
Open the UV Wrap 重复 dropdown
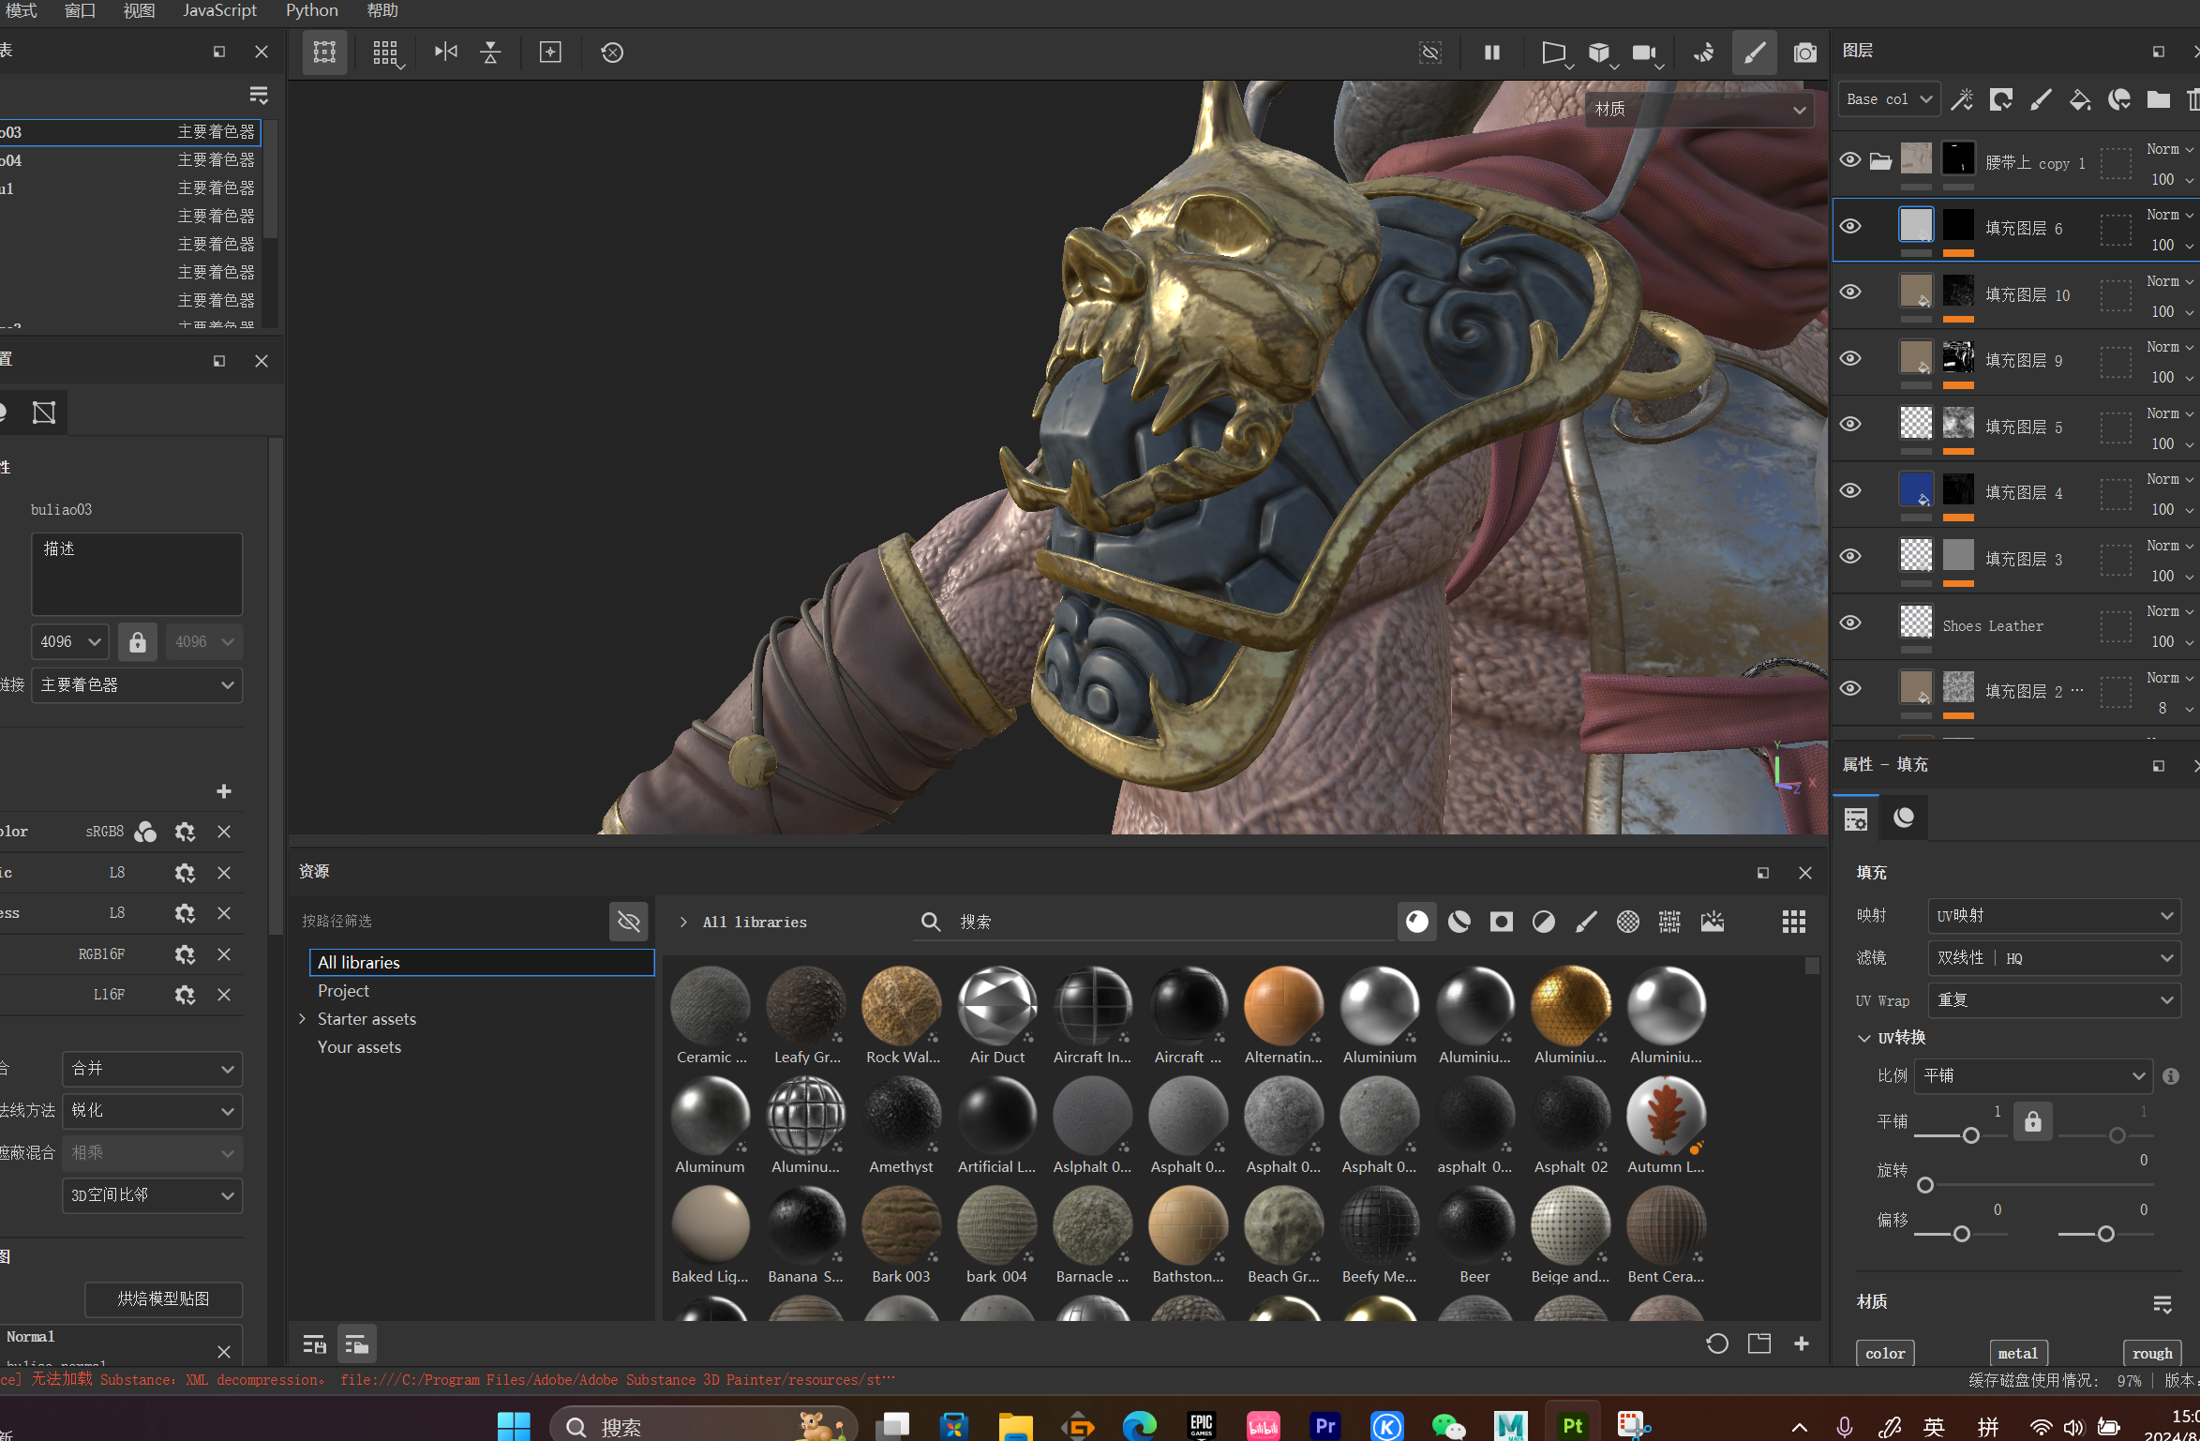click(2053, 1000)
